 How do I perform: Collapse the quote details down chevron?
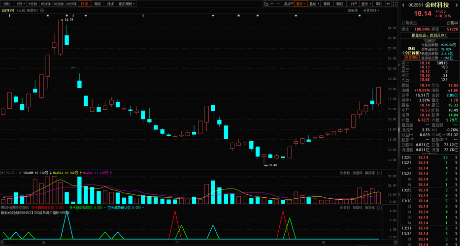coord(430,154)
